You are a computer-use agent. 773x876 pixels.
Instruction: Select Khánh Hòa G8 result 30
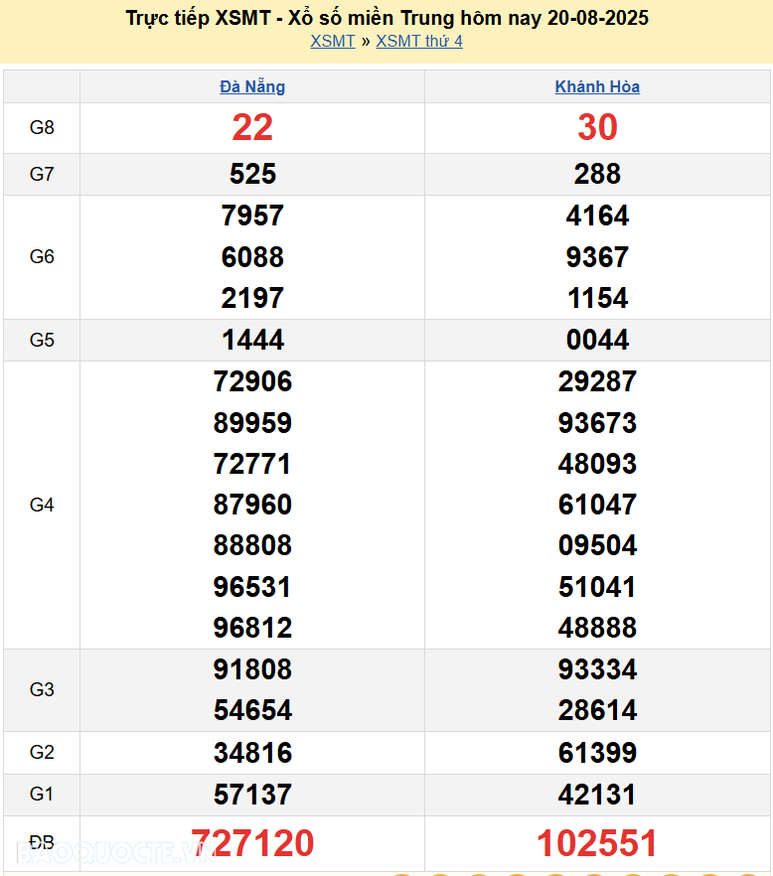click(x=597, y=127)
